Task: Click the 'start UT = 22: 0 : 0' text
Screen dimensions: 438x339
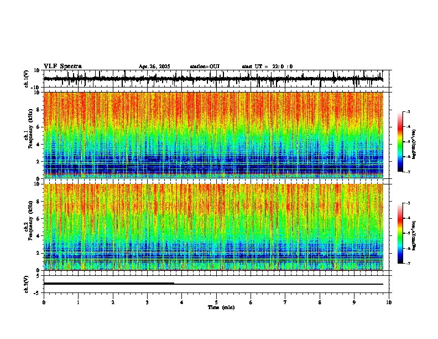Action: (267, 66)
